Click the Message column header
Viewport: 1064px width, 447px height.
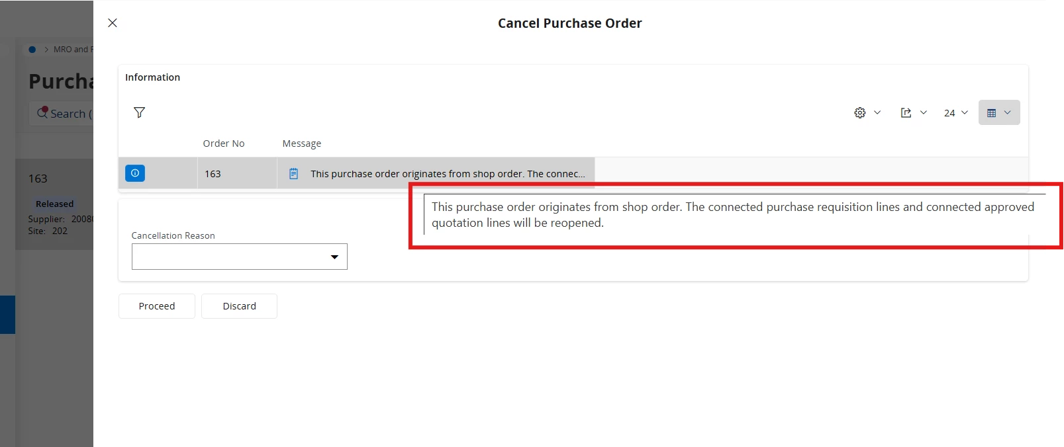click(x=302, y=143)
